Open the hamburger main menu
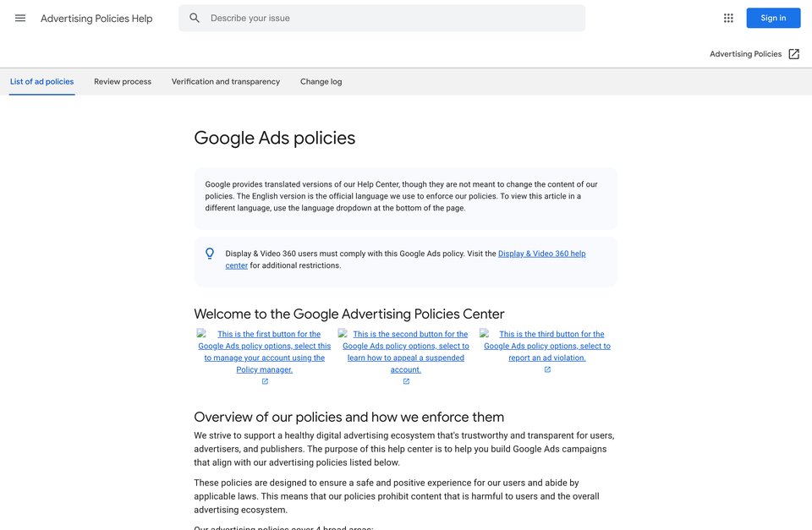 pos(20,18)
